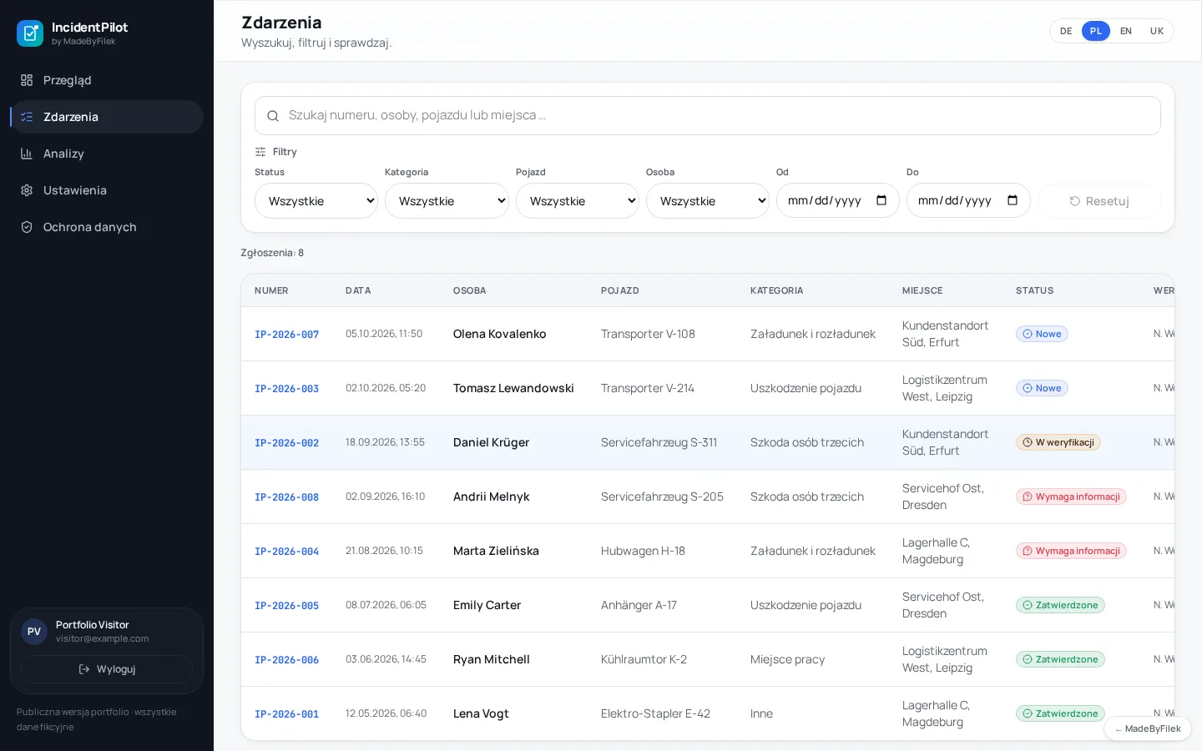This screenshot has width=1202, height=751.
Task: Click the Analizy chart icon
Action: pos(27,154)
